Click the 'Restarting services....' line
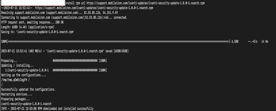 (x=16, y=94)
